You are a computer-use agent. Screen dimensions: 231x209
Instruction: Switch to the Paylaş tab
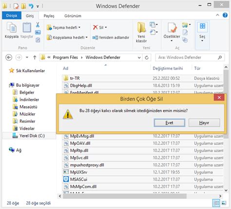(x=49, y=16)
